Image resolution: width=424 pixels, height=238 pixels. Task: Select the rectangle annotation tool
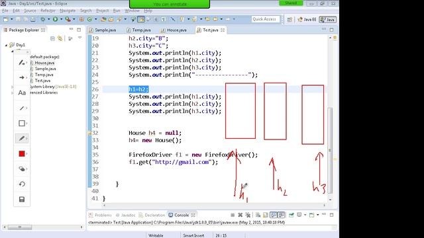pyautogui.click(x=22, y=124)
